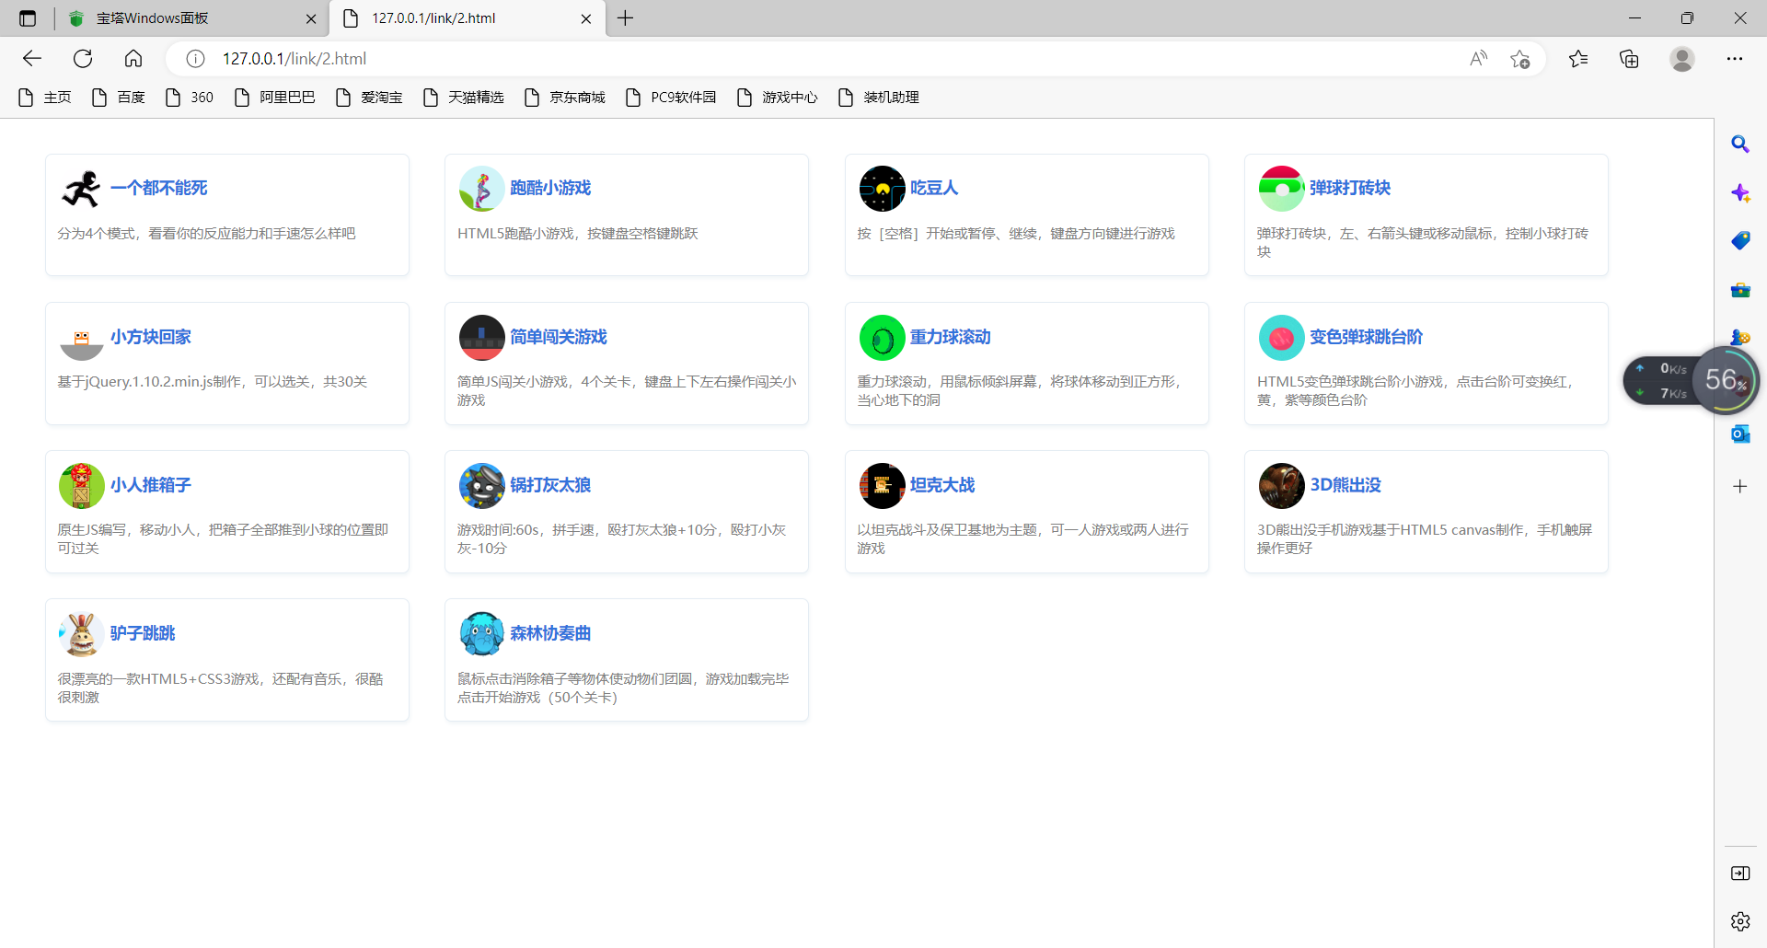Image resolution: width=1767 pixels, height=948 pixels.
Task: Open the Games panel in the sidebar
Action: pos(1741,336)
